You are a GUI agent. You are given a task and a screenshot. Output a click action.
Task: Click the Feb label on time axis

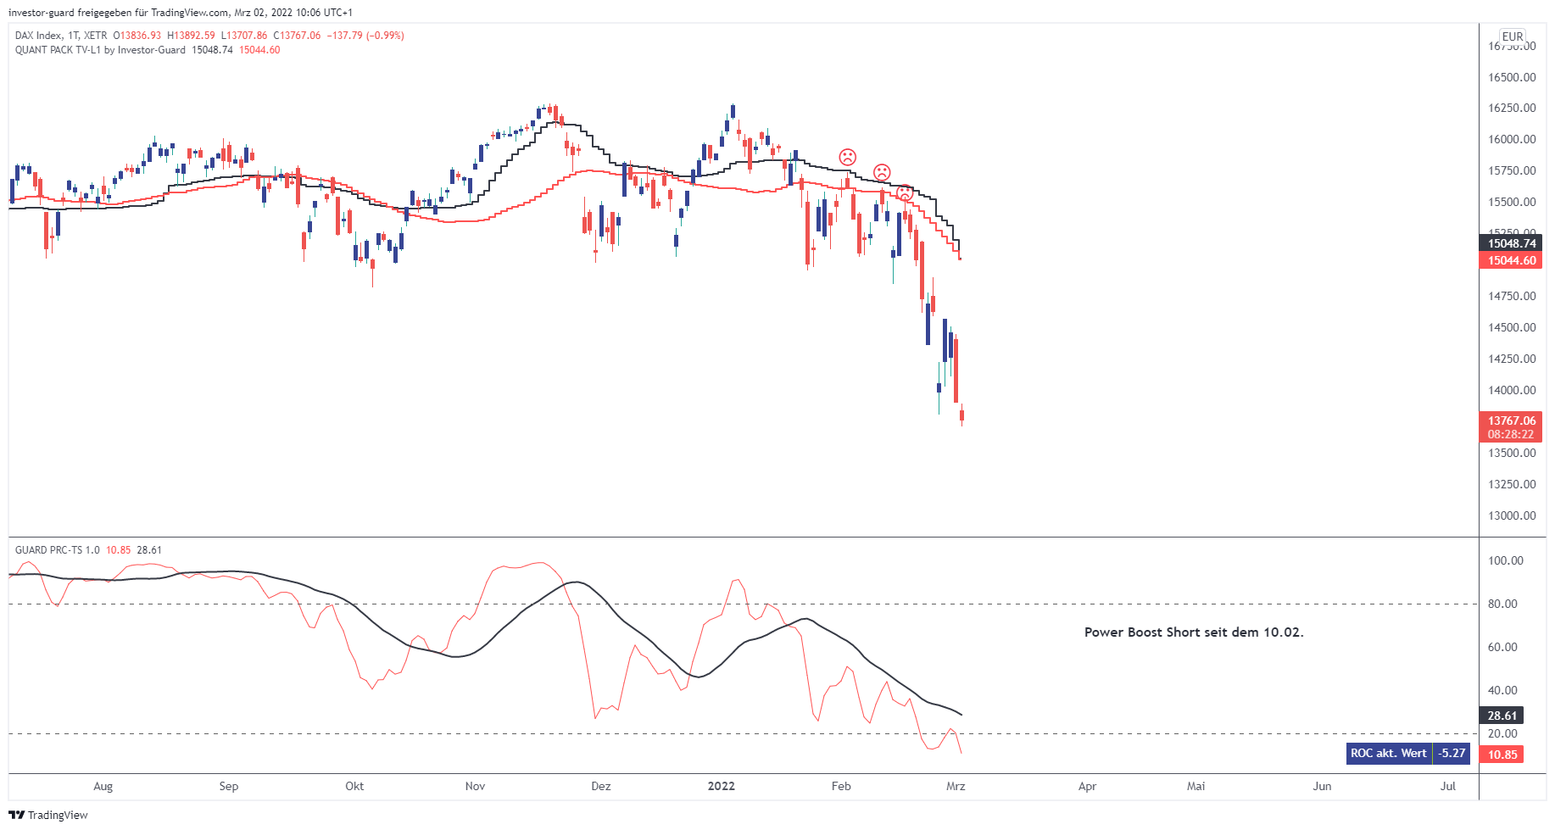[841, 786]
